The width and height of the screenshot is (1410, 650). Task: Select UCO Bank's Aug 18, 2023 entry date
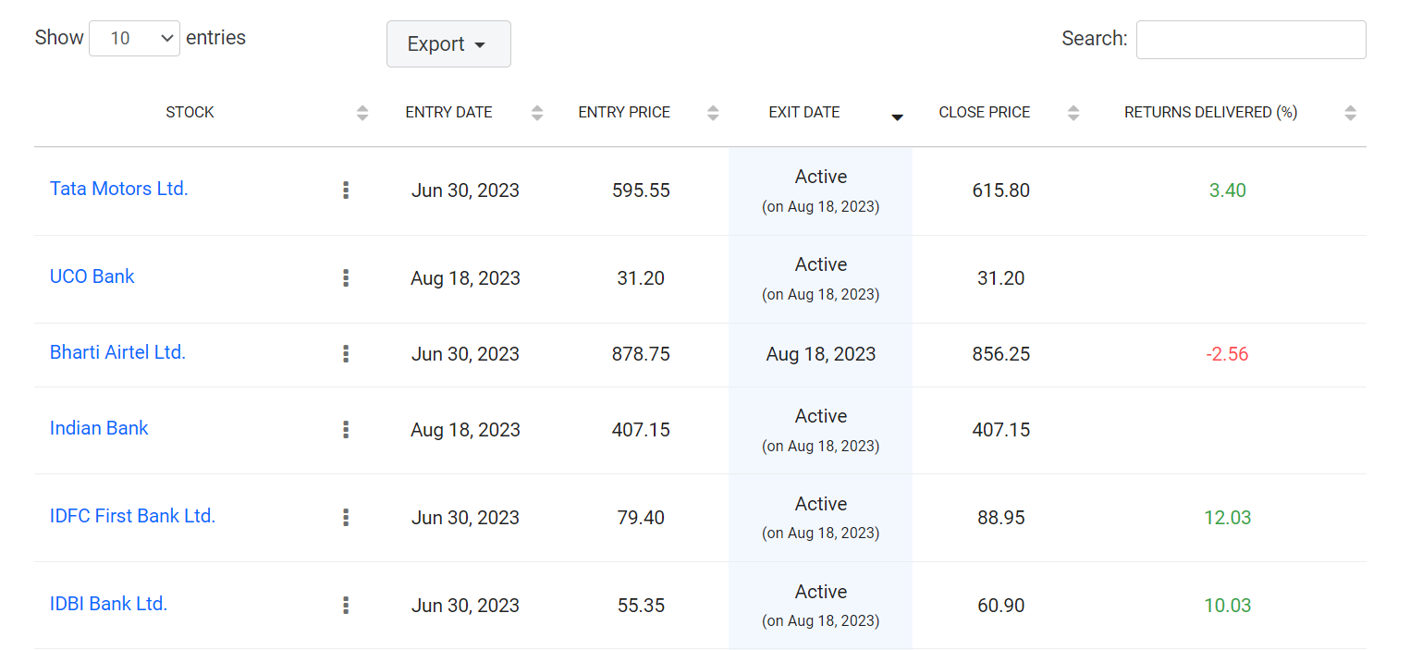tap(465, 278)
